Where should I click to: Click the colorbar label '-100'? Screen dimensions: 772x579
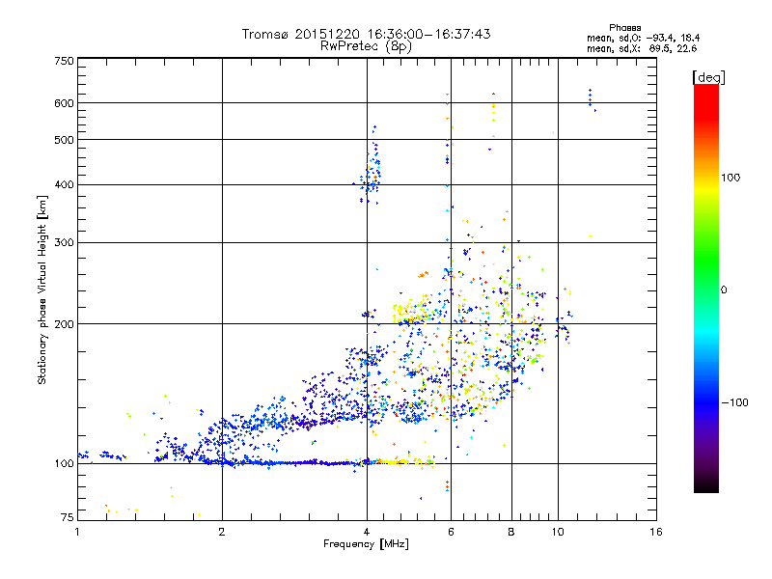[x=734, y=402]
